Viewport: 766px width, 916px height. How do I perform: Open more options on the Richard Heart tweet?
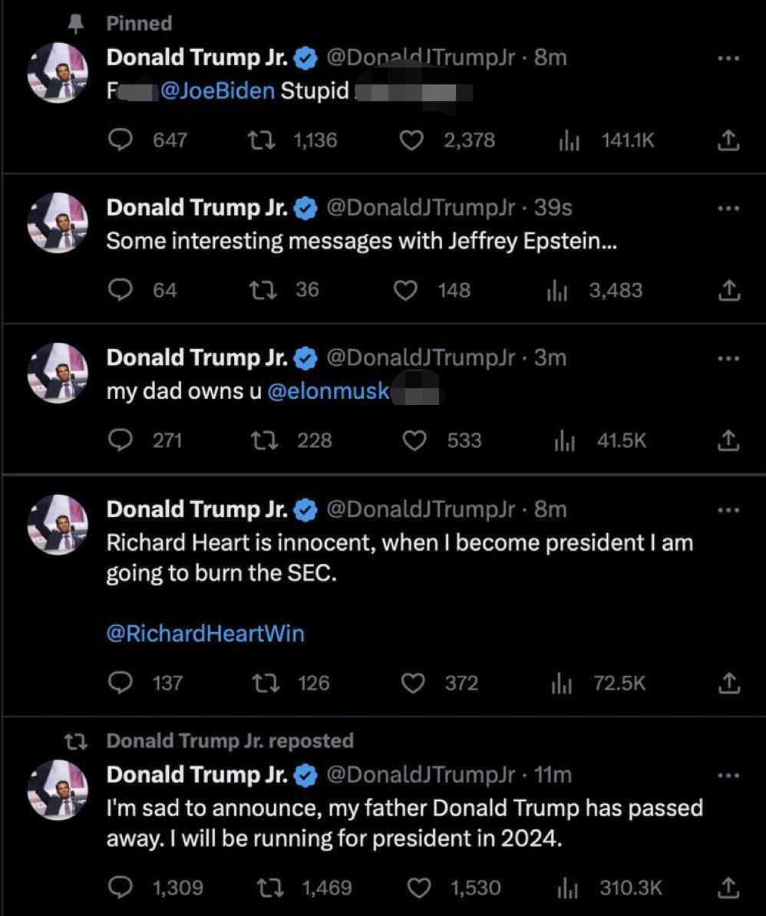728,509
